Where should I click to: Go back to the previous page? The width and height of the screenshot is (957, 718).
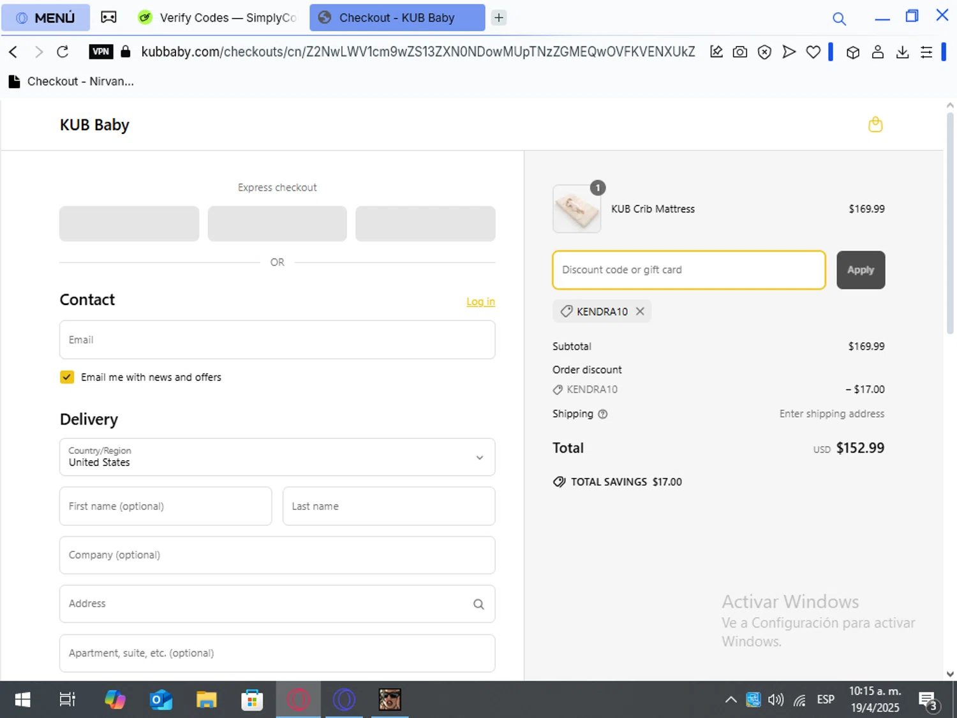(13, 52)
